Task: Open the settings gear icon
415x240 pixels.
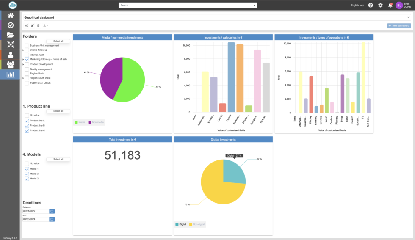Action: (380, 5)
